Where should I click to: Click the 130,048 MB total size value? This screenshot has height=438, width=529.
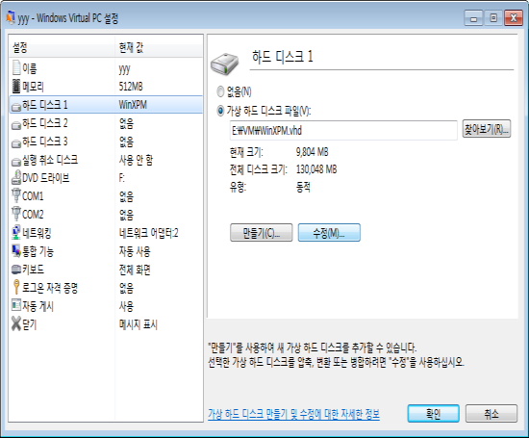pos(316,169)
